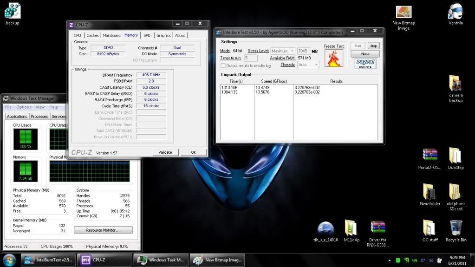Open the New folder desktop icon
This screenshot has height=267, width=475.
[429, 195]
